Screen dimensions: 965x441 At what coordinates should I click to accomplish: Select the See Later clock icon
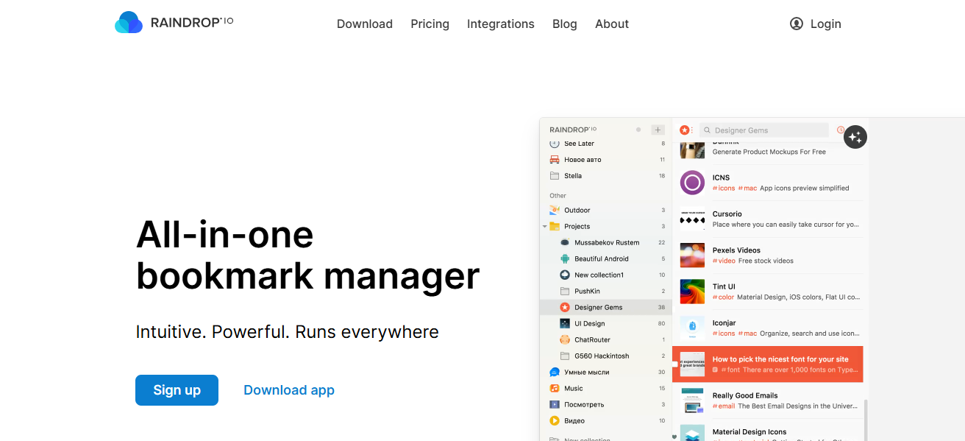click(x=555, y=144)
